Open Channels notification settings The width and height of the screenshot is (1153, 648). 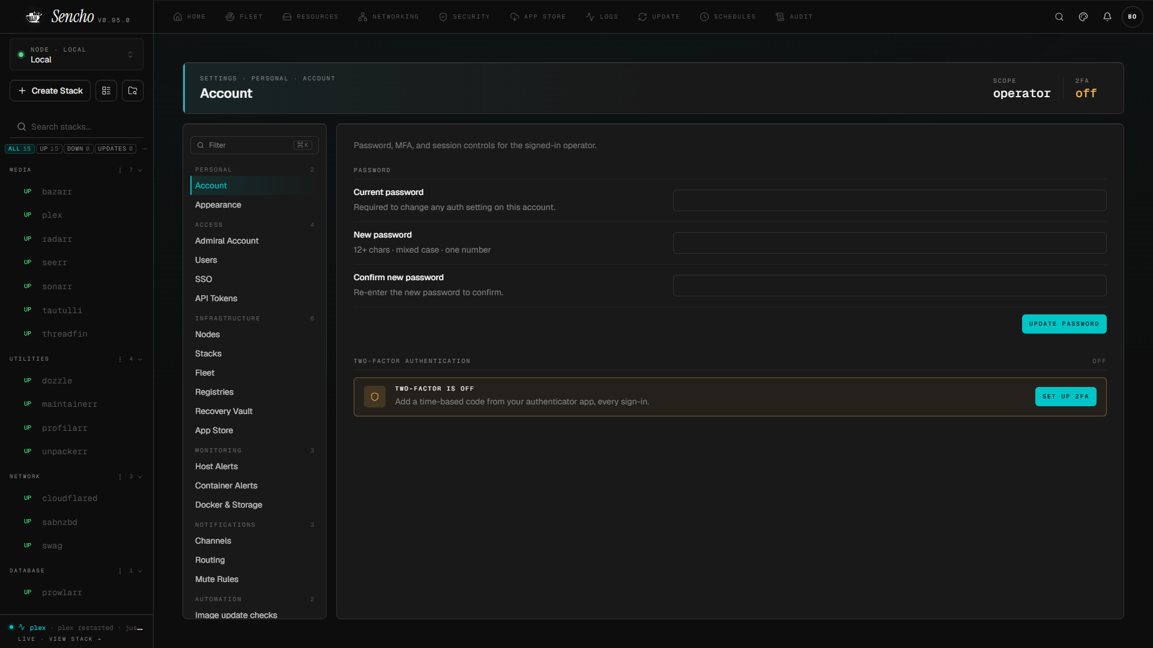pos(254,541)
